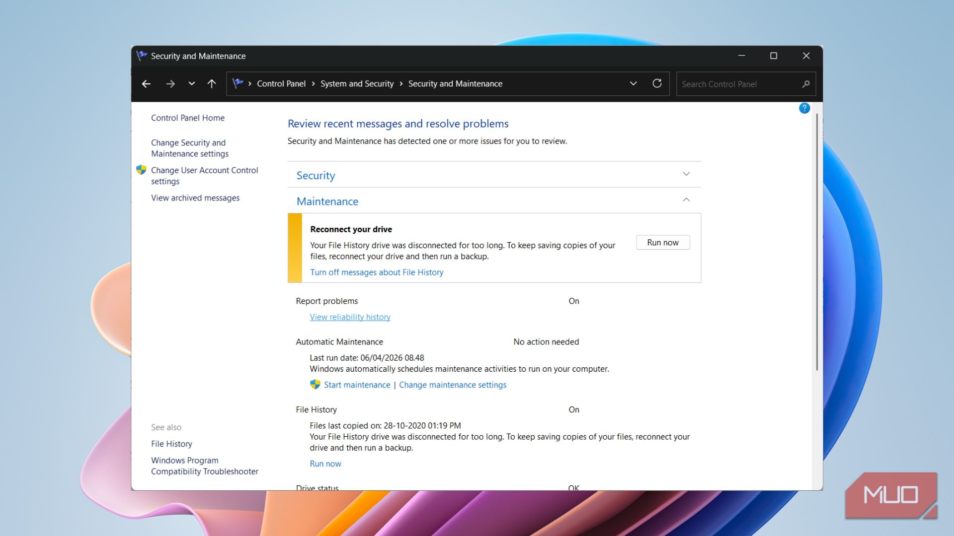Image resolution: width=954 pixels, height=536 pixels.
Task: Click Run now button in Reconnect drive
Action: click(663, 242)
